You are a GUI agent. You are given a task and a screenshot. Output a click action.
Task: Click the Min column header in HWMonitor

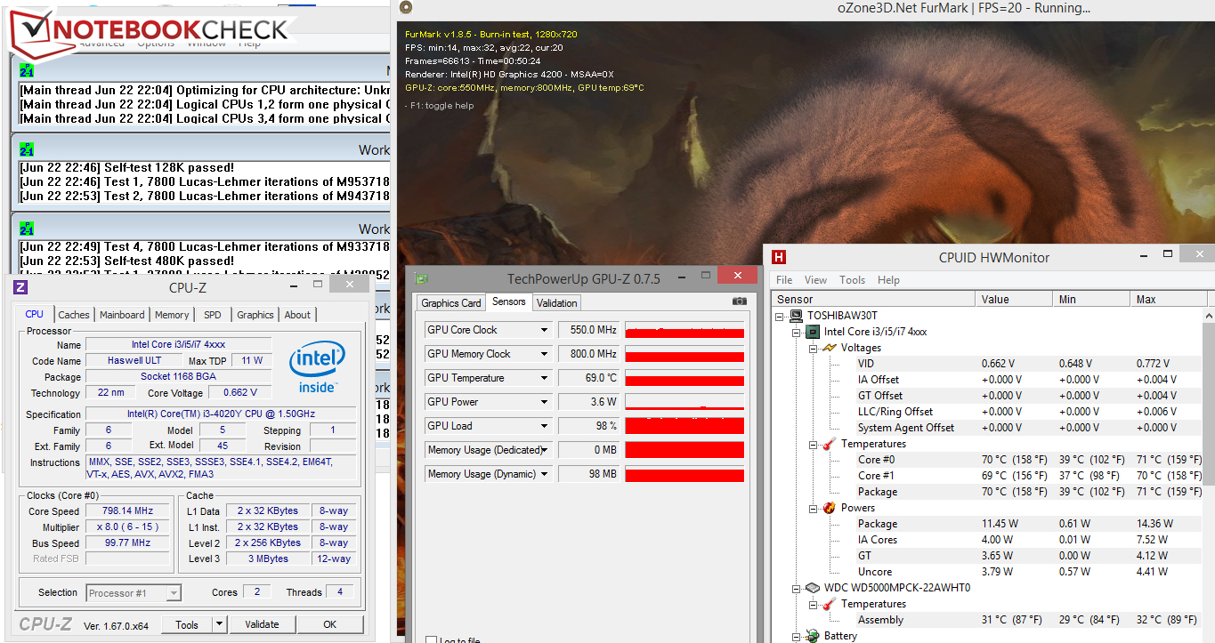1091,300
